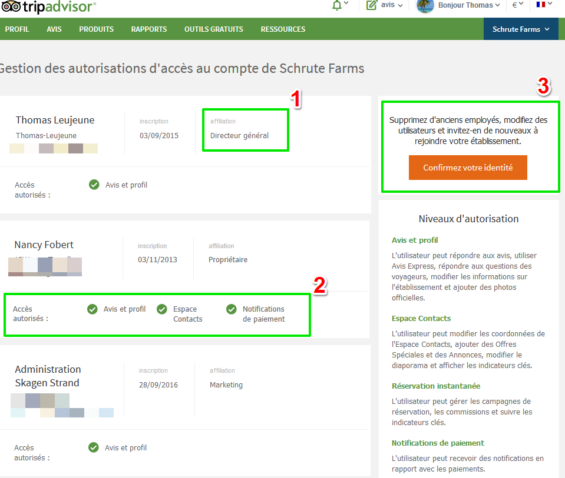Expand the avis dropdown in header
Viewport: 565px width, 478px height.
[x=400, y=5]
